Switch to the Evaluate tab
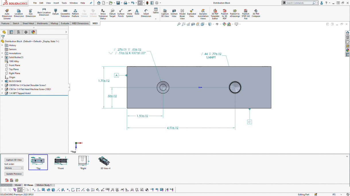Screen dimensions: 350x196 (65, 23)
